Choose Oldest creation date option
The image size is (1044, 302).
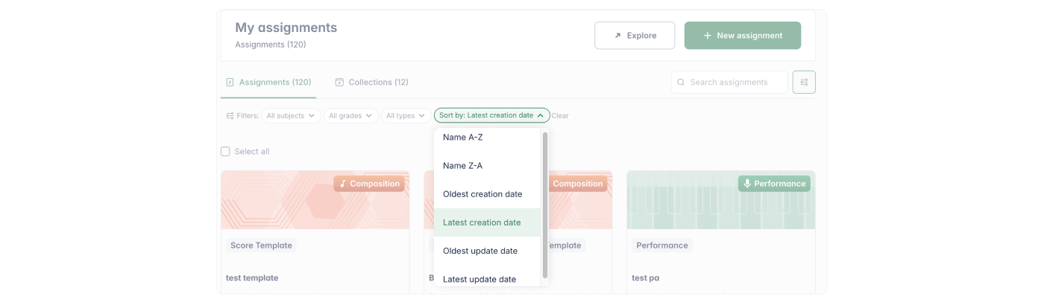tap(487, 194)
